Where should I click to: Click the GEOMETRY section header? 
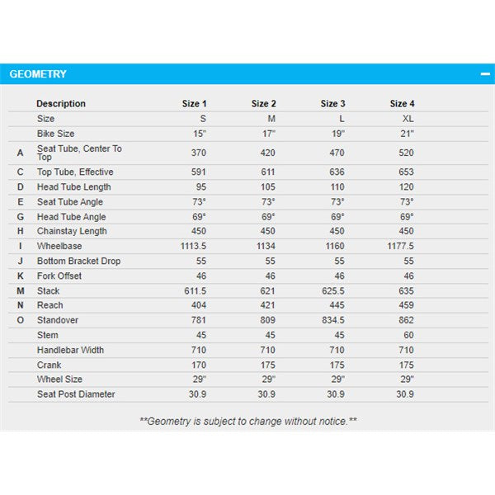click(x=38, y=74)
